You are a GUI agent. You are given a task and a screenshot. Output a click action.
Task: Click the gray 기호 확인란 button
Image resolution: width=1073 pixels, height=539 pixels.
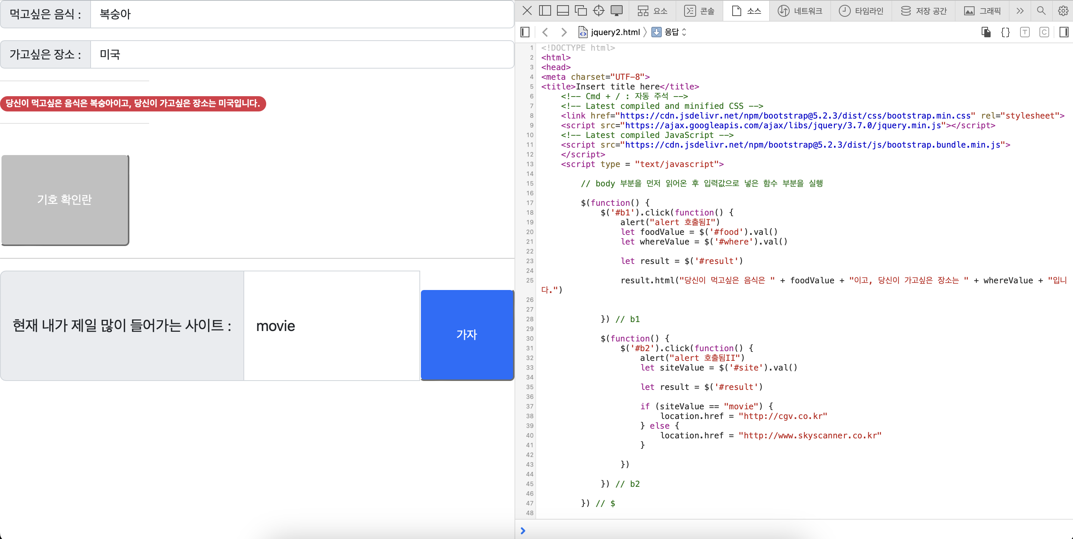[64, 200]
